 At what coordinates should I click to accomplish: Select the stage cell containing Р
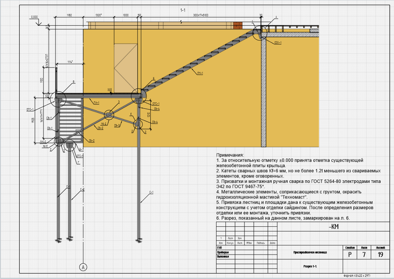tap(350, 255)
